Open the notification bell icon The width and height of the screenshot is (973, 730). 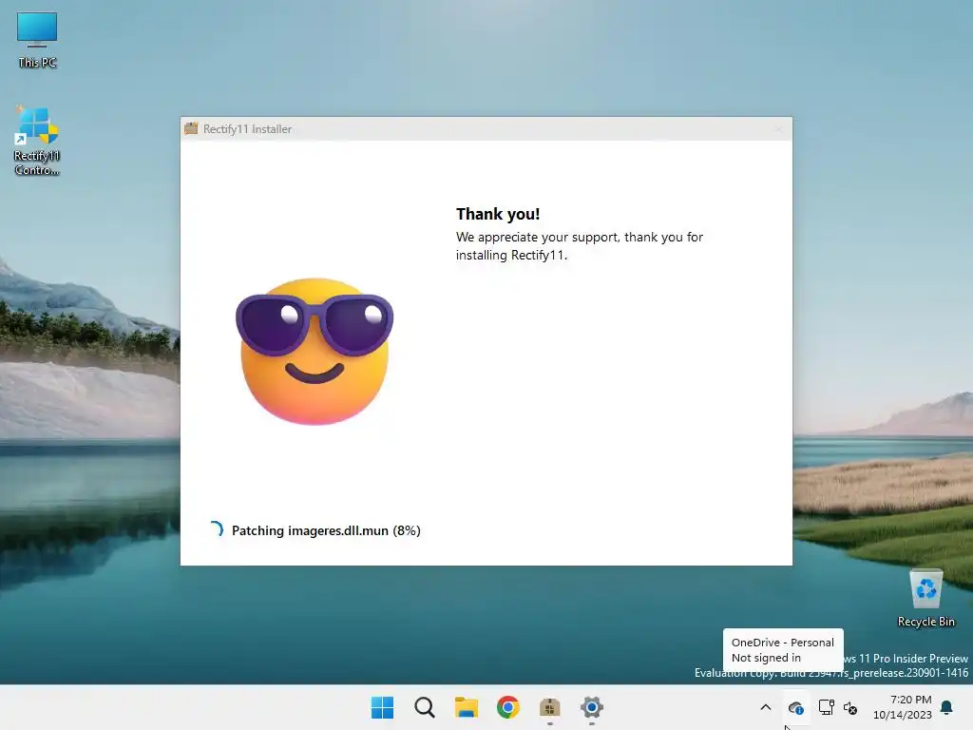tap(947, 707)
